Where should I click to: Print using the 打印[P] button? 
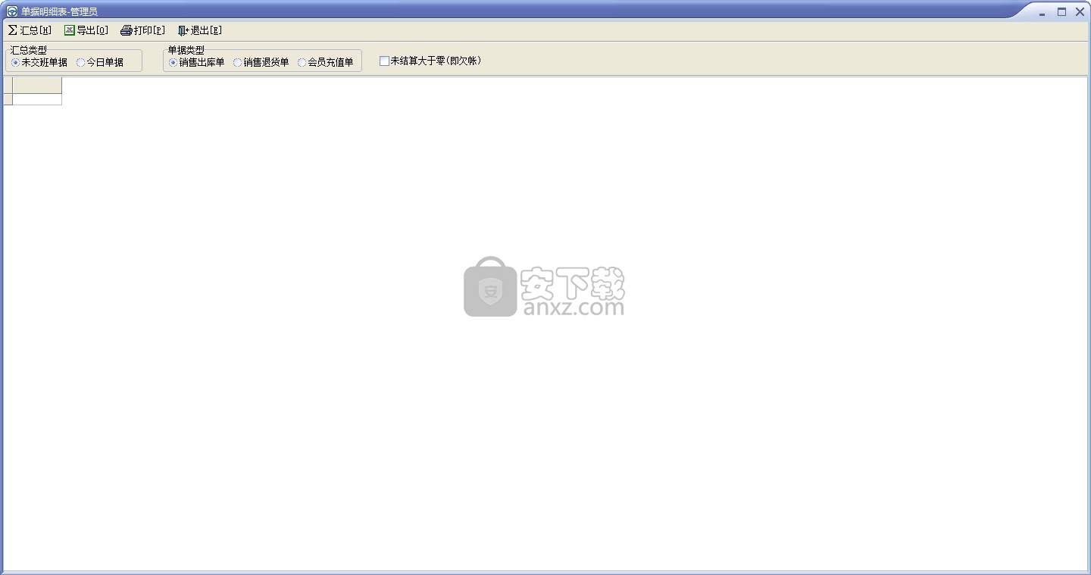point(142,30)
